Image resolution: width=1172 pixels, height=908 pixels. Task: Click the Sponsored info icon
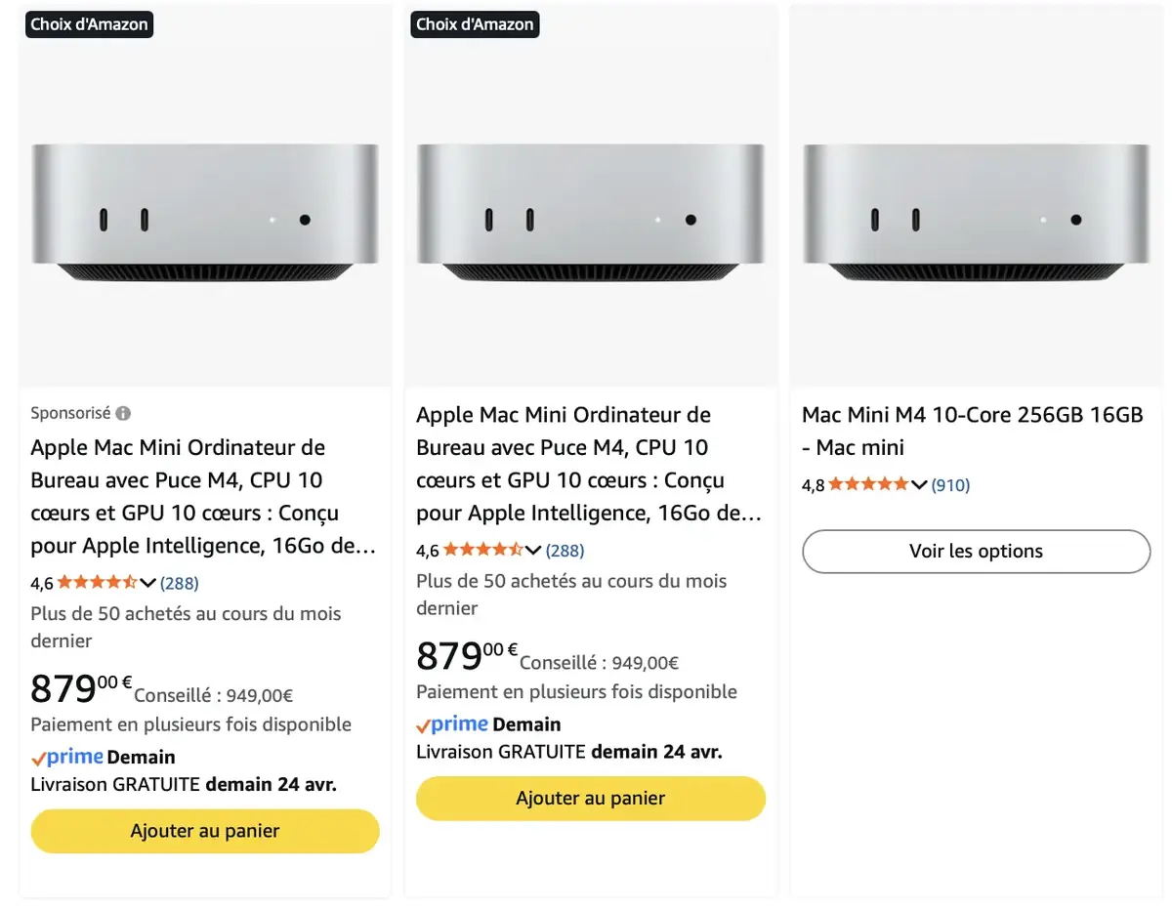pos(122,413)
